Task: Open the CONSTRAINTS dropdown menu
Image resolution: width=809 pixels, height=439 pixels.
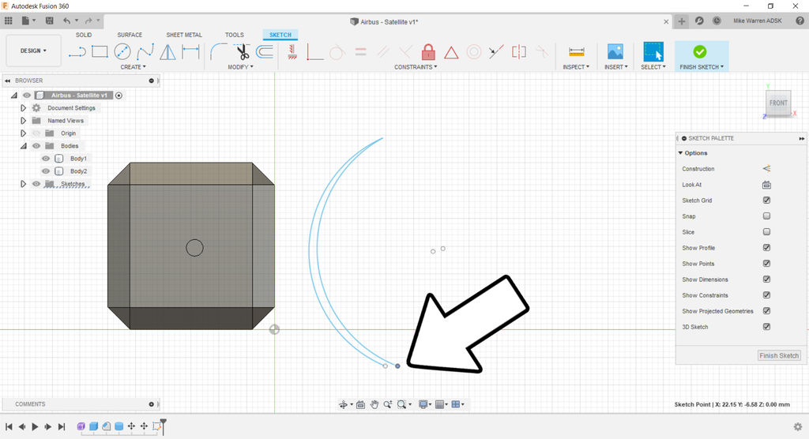Action: (416, 67)
